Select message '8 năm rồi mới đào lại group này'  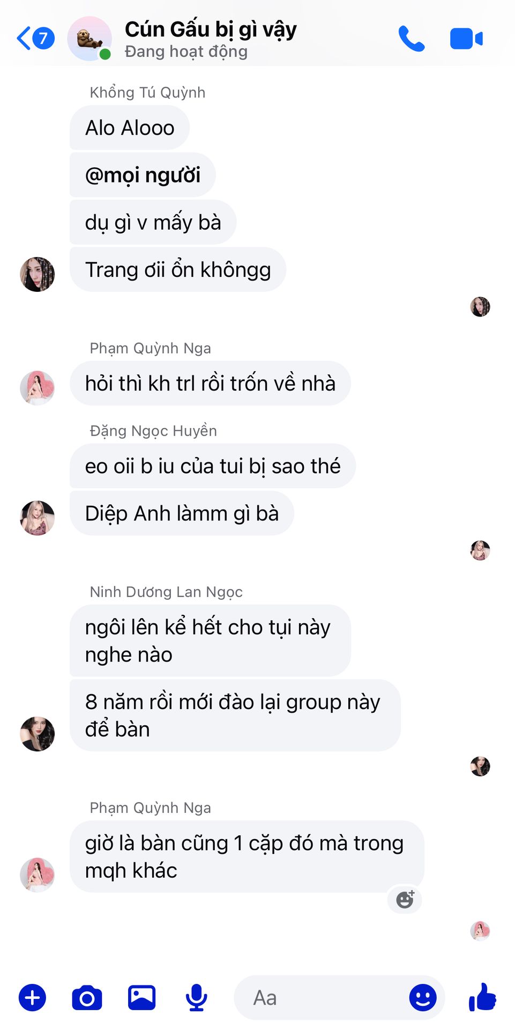pyautogui.click(x=235, y=715)
